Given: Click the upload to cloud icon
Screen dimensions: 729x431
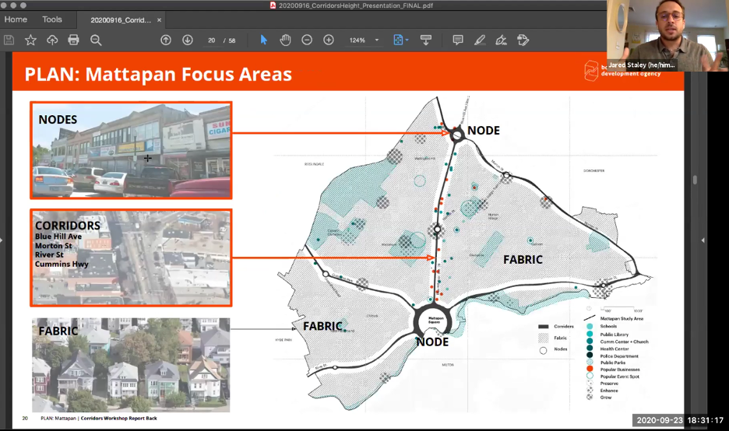Looking at the screenshot, I should (x=52, y=40).
